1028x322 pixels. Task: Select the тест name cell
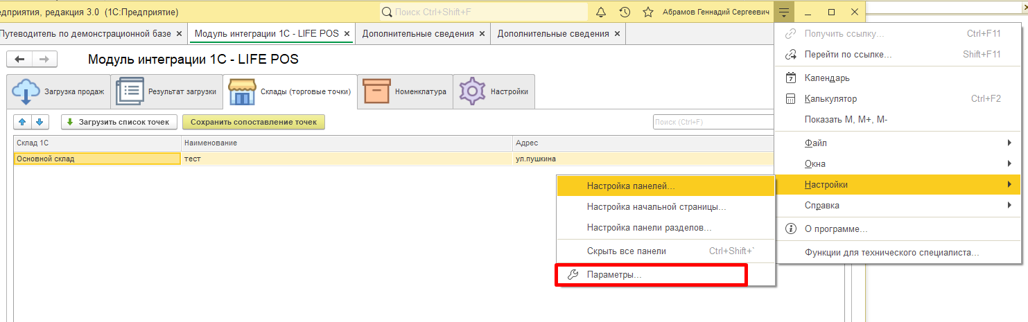(x=347, y=159)
